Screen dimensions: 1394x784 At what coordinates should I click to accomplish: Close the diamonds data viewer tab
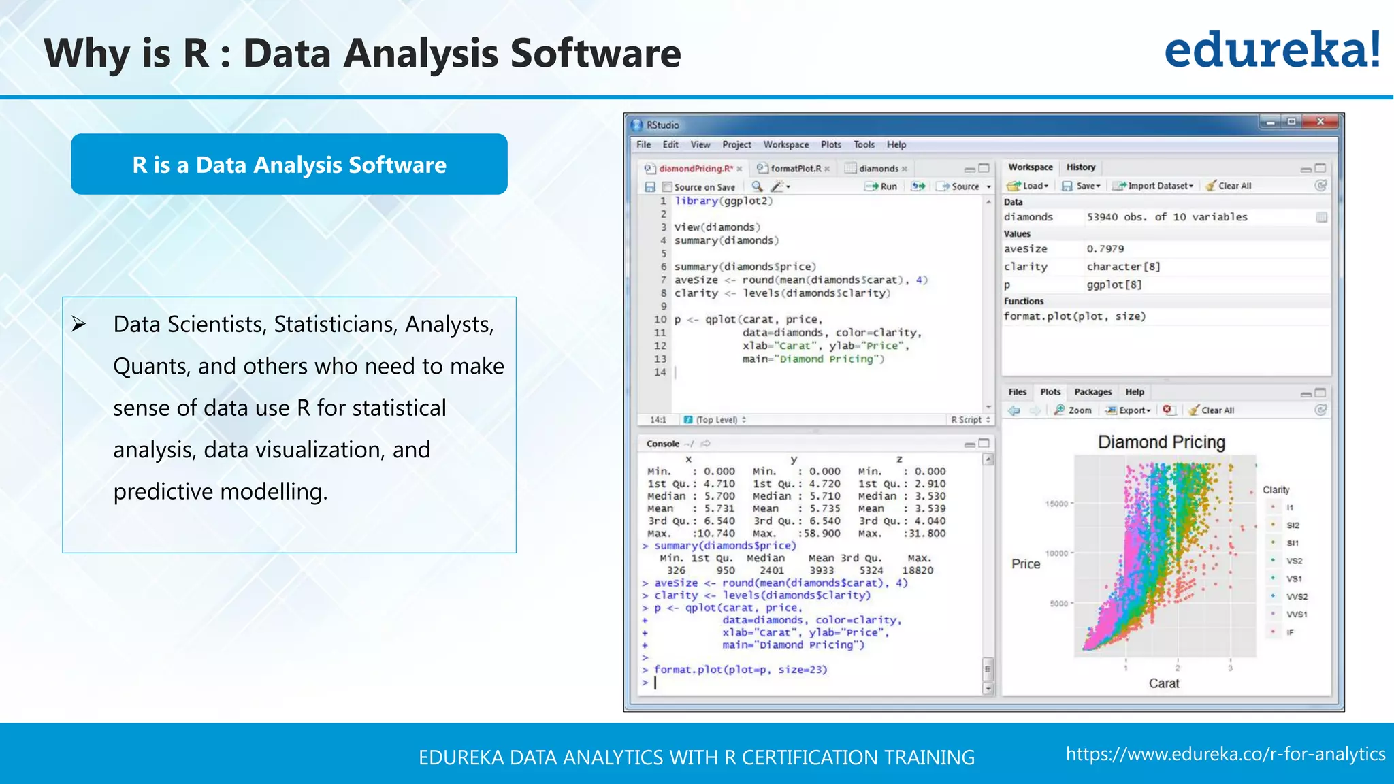pos(905,169)
